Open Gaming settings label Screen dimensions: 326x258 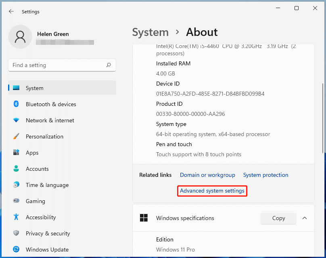36,201
